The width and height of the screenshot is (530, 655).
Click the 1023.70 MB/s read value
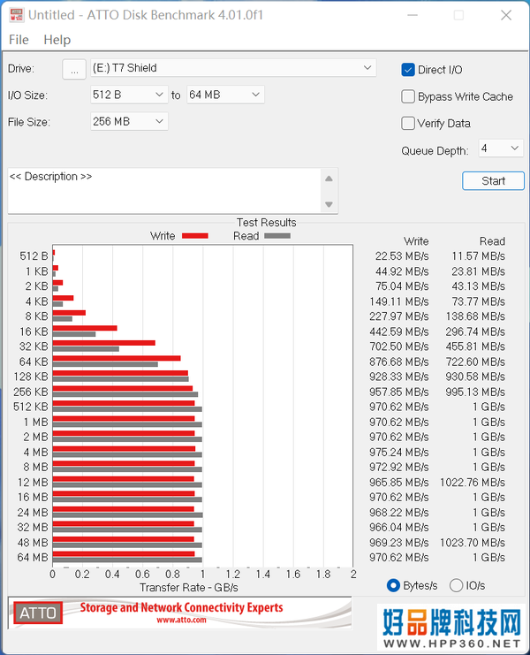[x=473, y=543]
